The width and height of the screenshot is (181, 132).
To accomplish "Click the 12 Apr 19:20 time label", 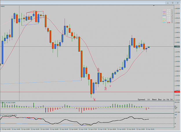I will 150,129.
